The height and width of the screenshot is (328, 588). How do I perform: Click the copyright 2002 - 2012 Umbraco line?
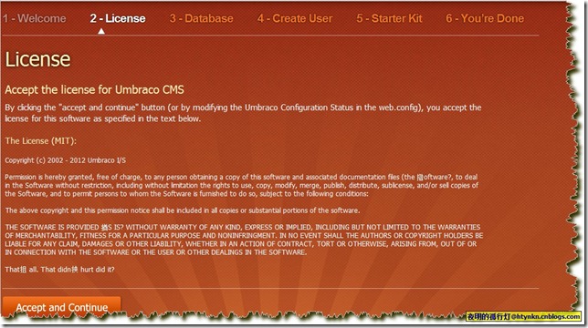click(x=65, y=160)
